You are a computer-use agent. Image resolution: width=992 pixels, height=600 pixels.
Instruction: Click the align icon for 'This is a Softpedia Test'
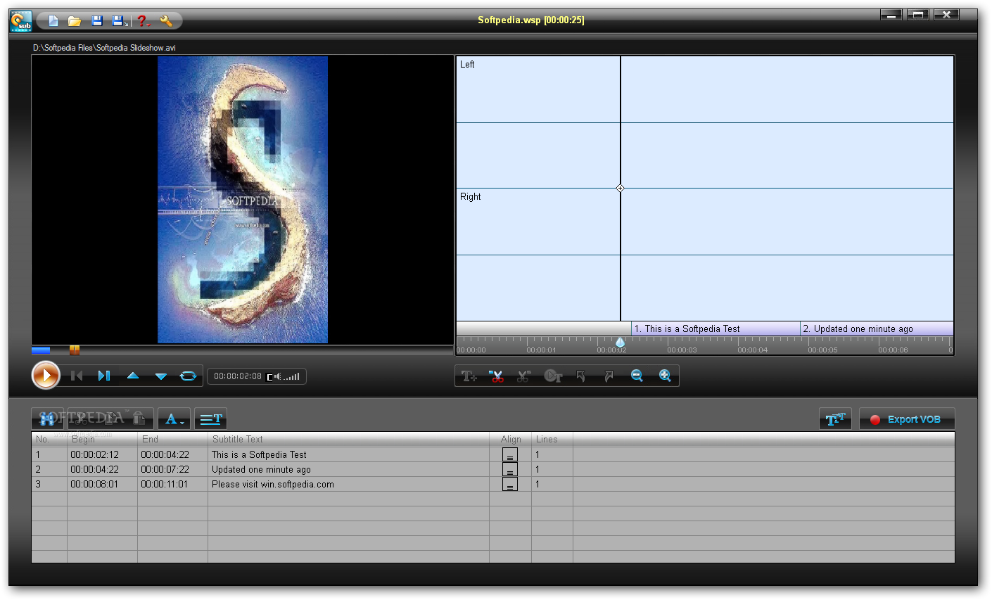(x=510, y=455)
